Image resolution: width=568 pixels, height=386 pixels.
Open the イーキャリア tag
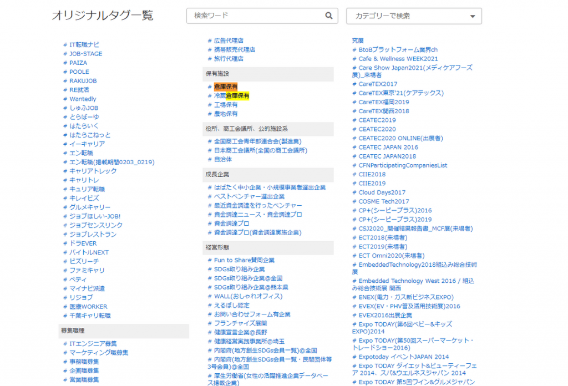click(87, 144)
